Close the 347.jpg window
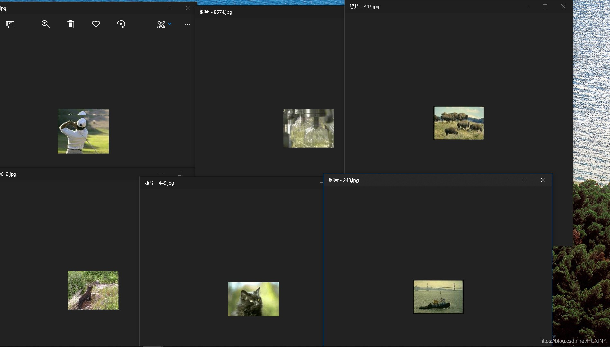The image size is (610, 347). tap(563, 6)
